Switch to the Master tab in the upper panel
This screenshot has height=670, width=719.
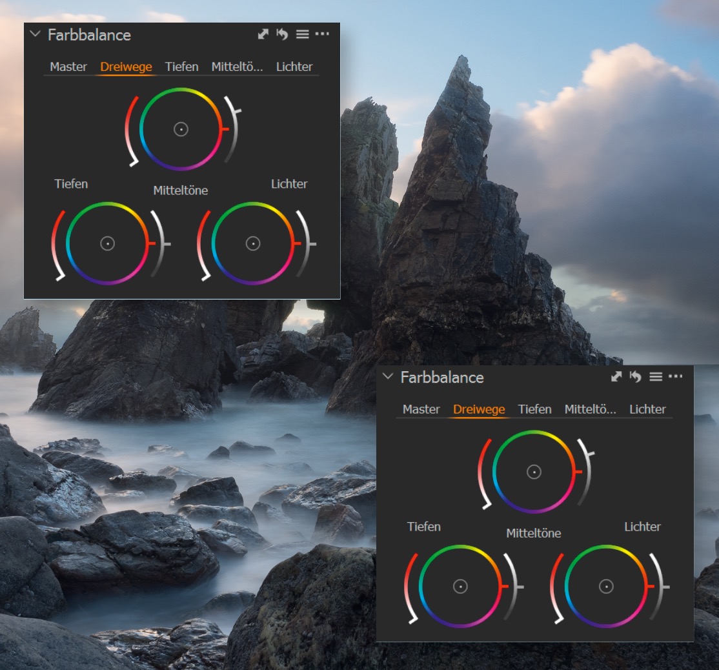point(68,66)
